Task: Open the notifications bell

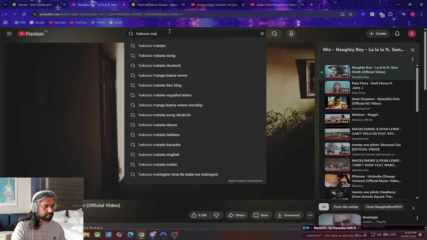Action: [397, 34]
